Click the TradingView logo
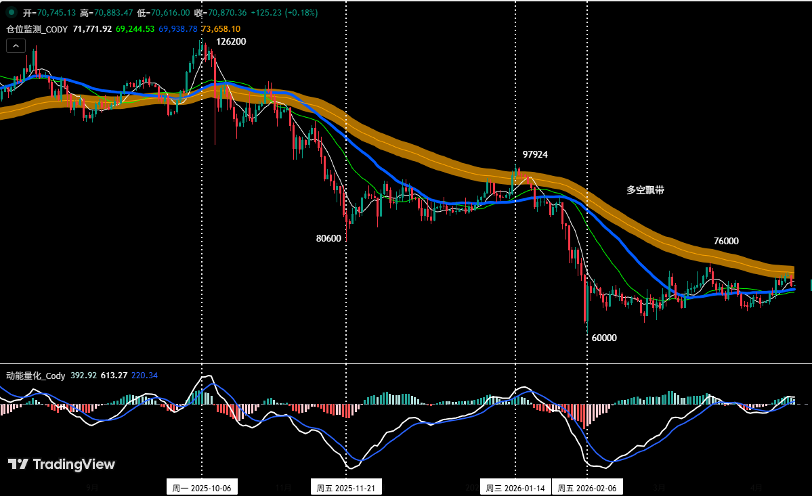 61,464
